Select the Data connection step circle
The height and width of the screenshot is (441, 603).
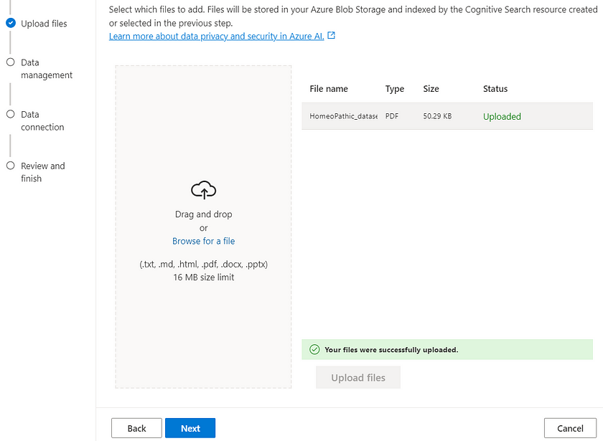pyautogui.click(x=11, y=114)
